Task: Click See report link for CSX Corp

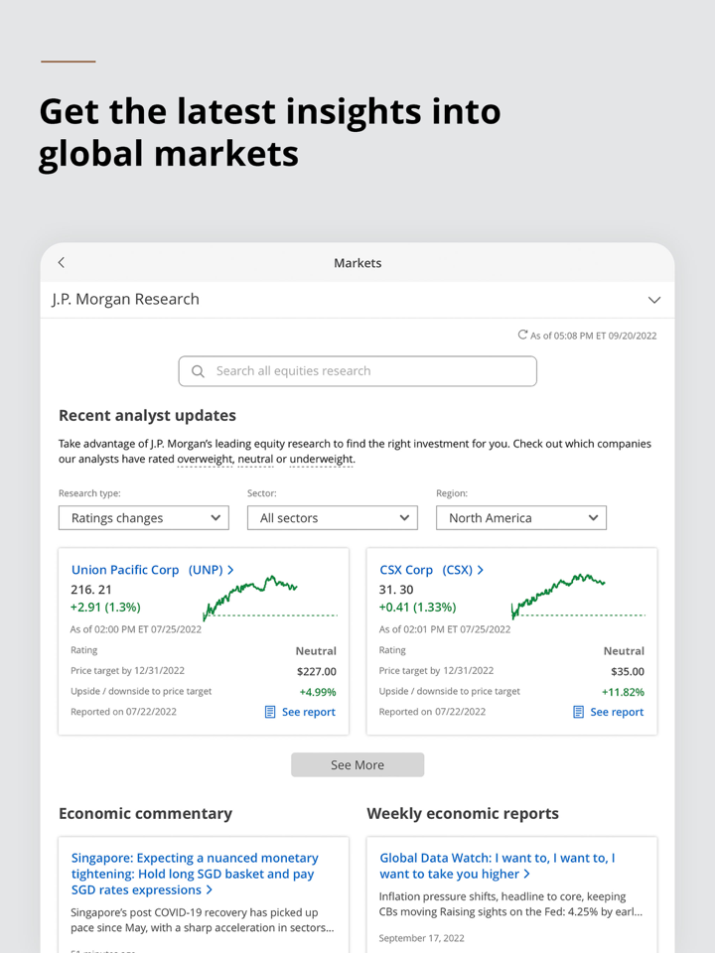Action: click(x=617, y=712)
